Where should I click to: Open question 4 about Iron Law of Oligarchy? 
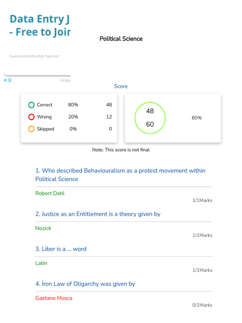[x=85, y=284]
